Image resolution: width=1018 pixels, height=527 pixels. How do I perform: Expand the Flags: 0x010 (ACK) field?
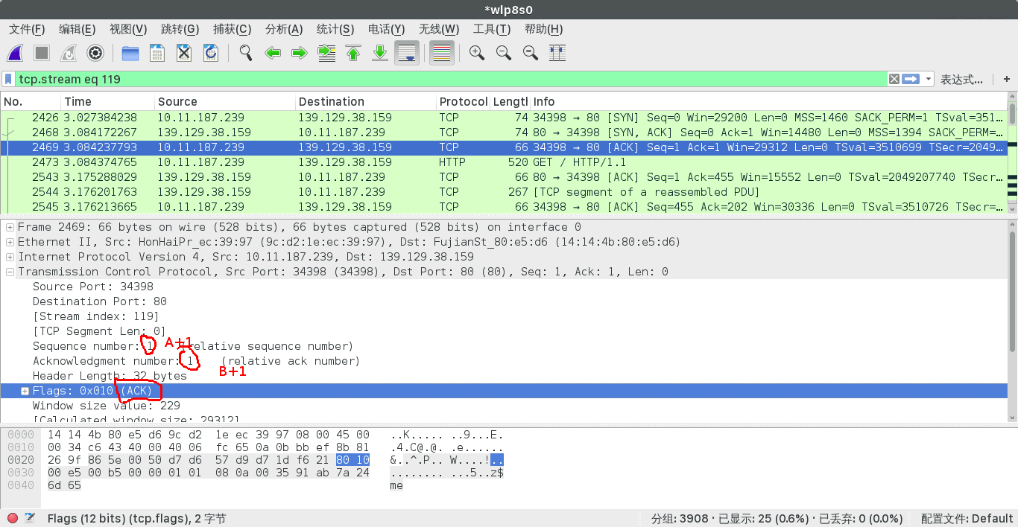click(25, 391)
